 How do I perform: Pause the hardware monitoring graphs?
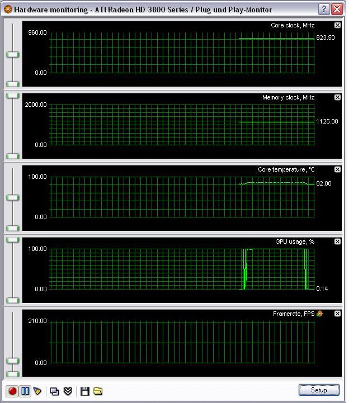[x=25, y=391]
